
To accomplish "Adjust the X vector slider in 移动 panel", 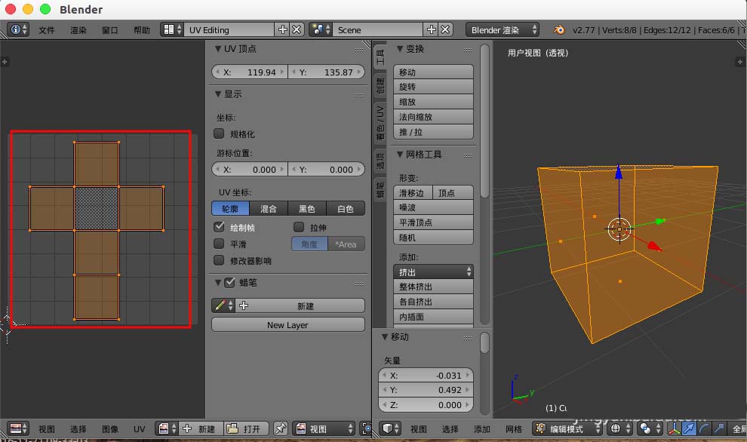I will tap(426, 374).
